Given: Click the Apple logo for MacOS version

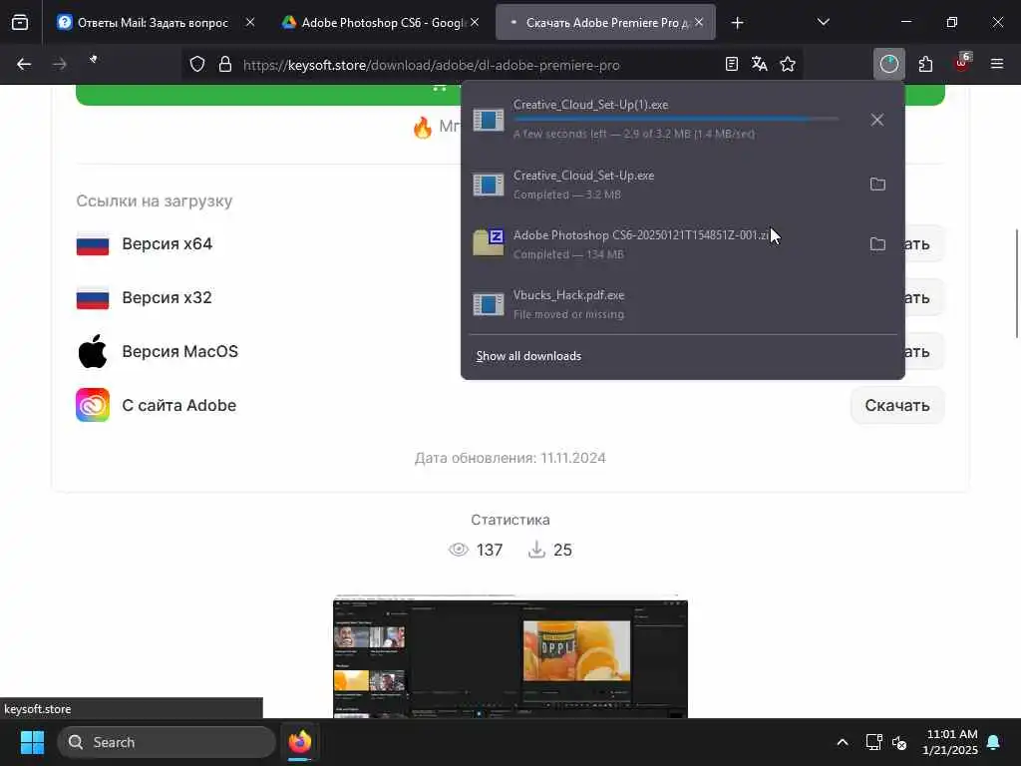Looking at the screenshot, I should [93, 351].
